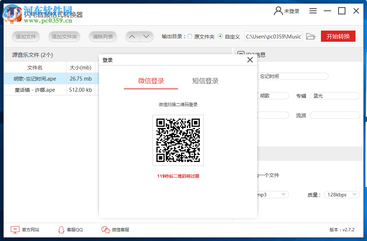Click the 添加文件夹 button
The height and width of the screenshot is (241, 367).
tap(64, 36)
